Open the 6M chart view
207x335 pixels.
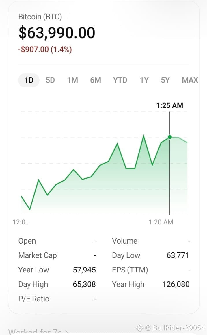[95, 80]
